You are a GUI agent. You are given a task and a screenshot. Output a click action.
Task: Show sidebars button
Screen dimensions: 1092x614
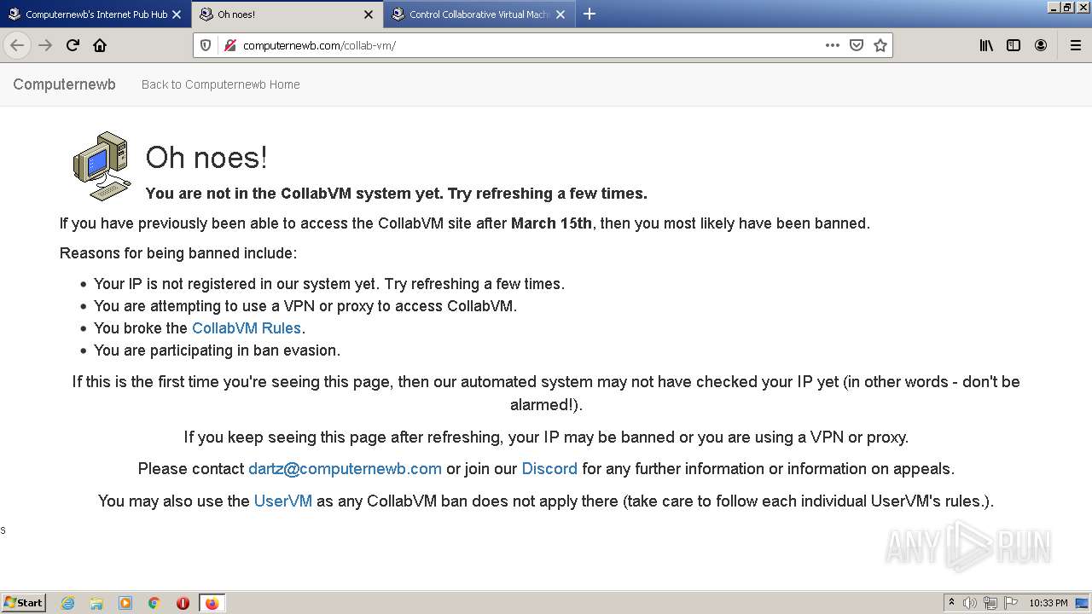tap(1014, 45)
